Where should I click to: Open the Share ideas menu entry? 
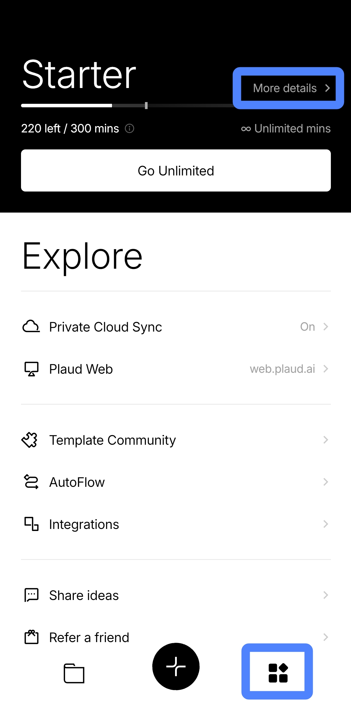(176, 595)
